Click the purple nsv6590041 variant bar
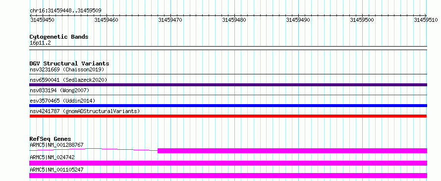Screen dimensions: 441x181 tap(228, 85)
